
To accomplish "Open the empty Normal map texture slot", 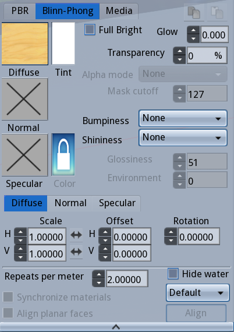I will pos(25,99).
